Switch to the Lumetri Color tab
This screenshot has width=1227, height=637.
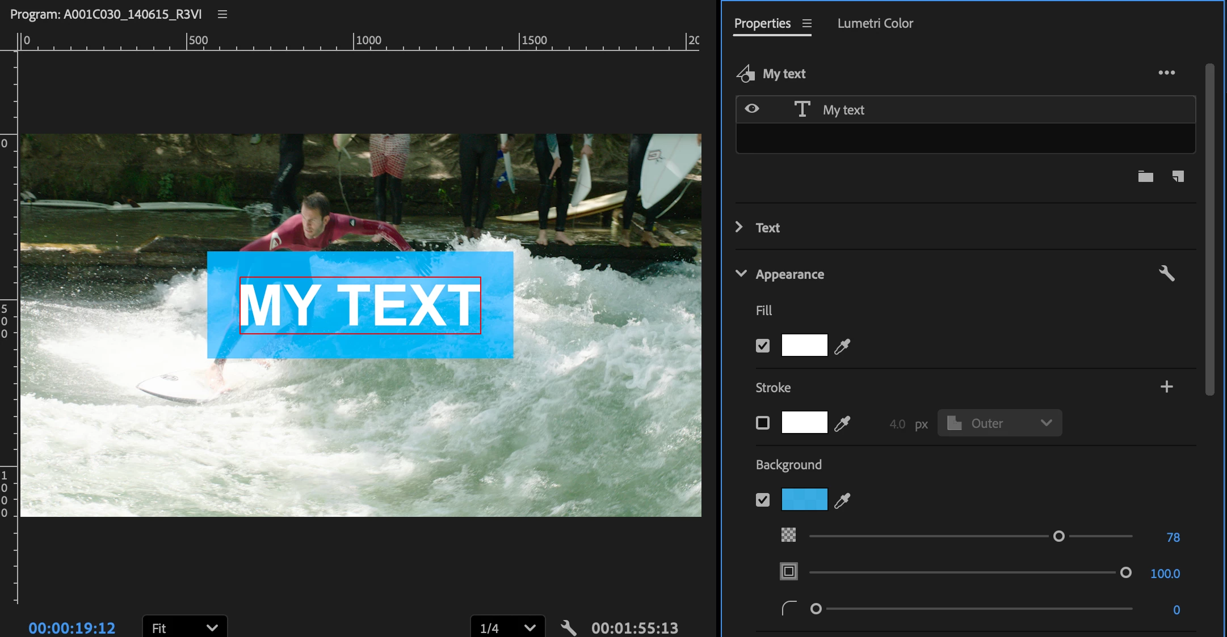tap(875, 23)
